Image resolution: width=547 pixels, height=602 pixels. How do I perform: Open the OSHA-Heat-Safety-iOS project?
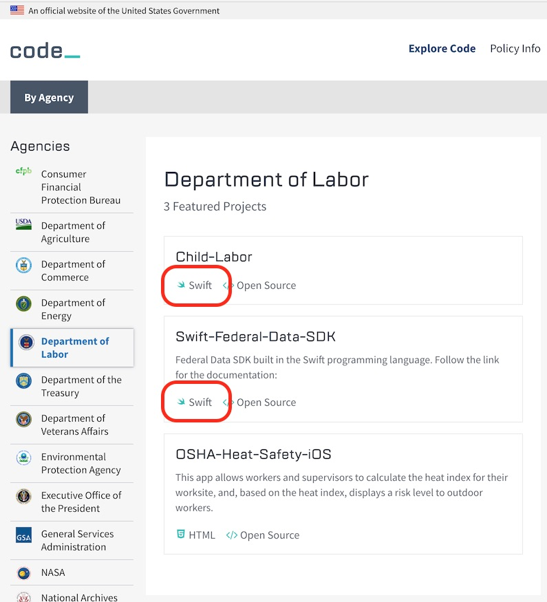[x=253, y=454]
